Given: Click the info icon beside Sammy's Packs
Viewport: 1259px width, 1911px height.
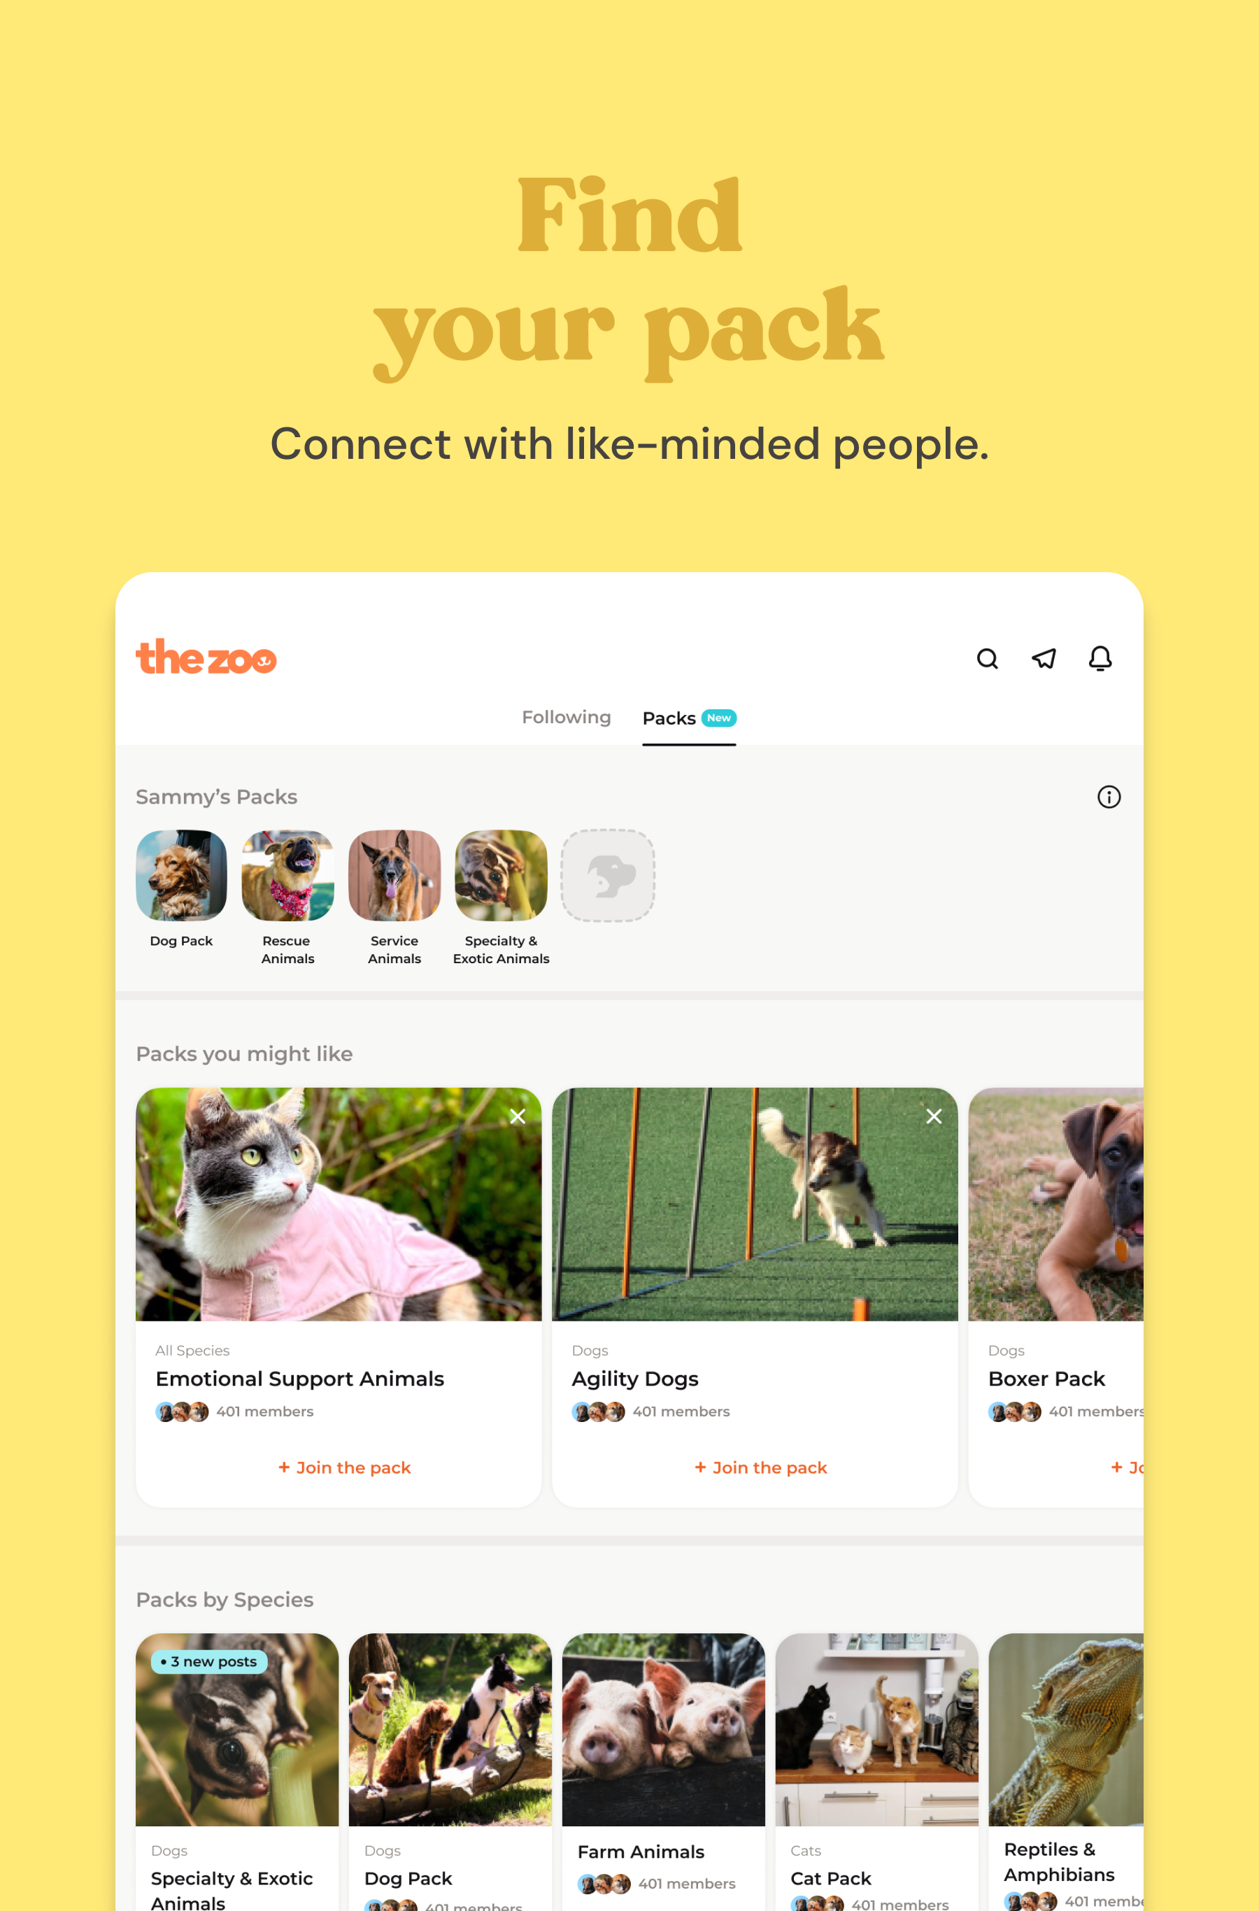Looking at the screenshot, I should pyautogui.click(x=1109, y=797).
